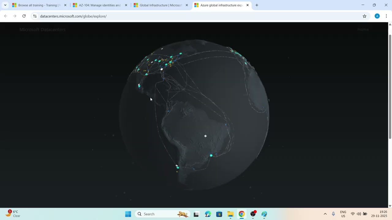Screen dimensions: 392x220
Task: Click the microphone icon in system tray
Action: pos(334,214)
